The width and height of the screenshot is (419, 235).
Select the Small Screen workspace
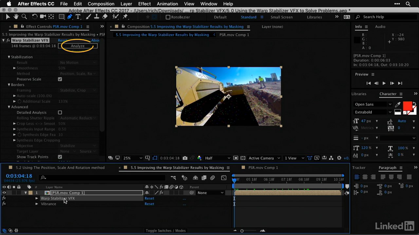(x=282, y=17)
